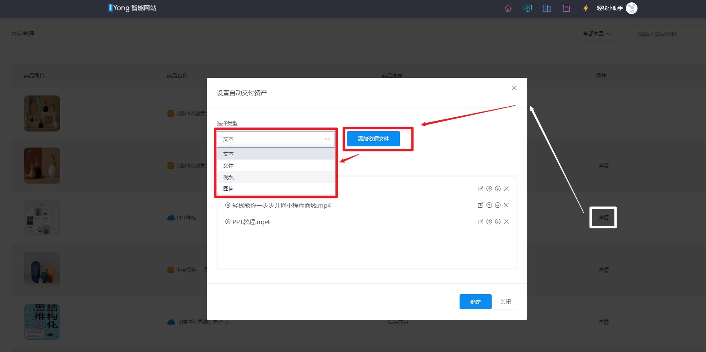The image size is (706, 352).
Task: Move PPT教程.mp4 up in list
Action: (x=489, y=222)
